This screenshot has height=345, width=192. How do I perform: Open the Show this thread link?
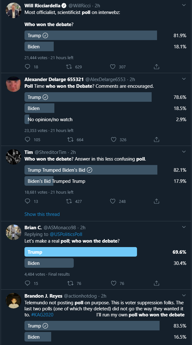[42, 214]
